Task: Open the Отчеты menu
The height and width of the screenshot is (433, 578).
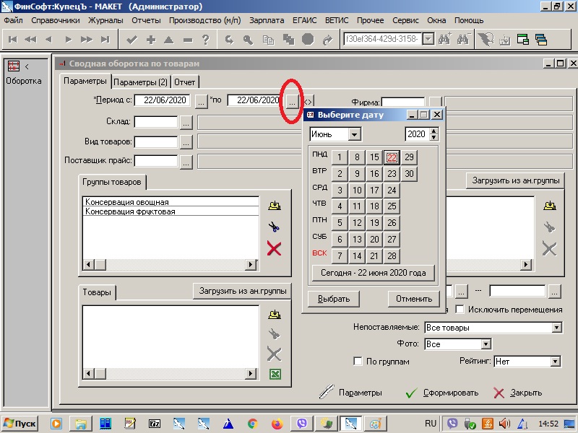Action: tap(146, 20)
